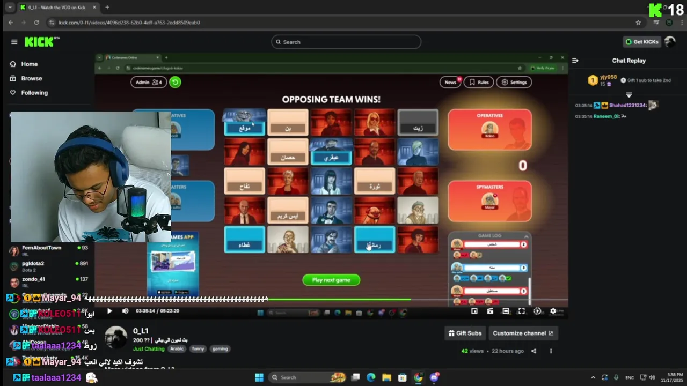Click the green reset game icon
The width and height of the screenshot is (687, 386).
(x=175, y=82)
